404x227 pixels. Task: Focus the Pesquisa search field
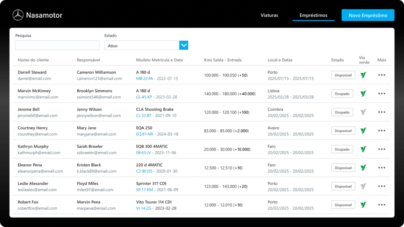click(x=57, y=45)
